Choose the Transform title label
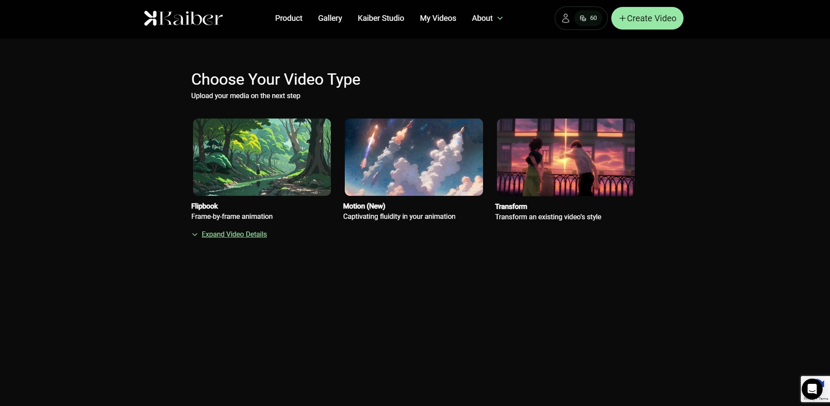830x406 pixels. coord(511,207)
